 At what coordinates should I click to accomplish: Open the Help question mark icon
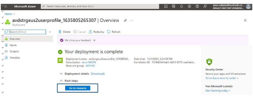[197, 6]
